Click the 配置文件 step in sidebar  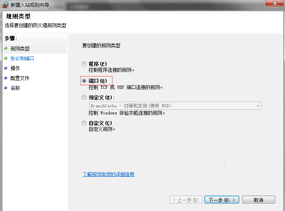point(20,78)
